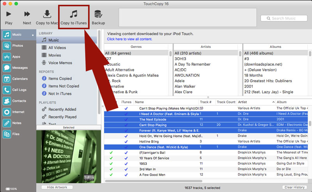Image resolution: width=312 pixels, height=192 pixels.
Task: Click the Search Music field
Action: pyautogui.click(x=284, y=18)
